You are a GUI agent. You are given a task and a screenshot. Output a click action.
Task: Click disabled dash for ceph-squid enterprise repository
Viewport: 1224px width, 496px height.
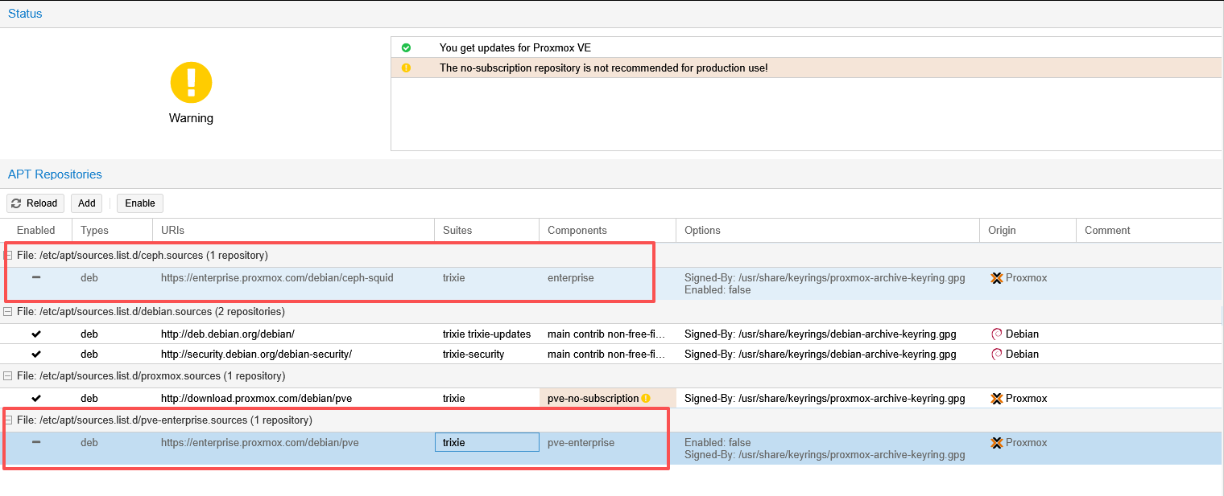pyautogui.click(x=36, y=277)
